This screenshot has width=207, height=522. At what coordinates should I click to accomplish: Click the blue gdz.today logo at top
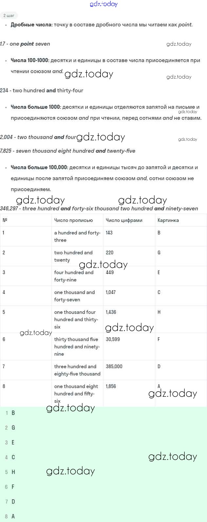(x=104, y=4)
